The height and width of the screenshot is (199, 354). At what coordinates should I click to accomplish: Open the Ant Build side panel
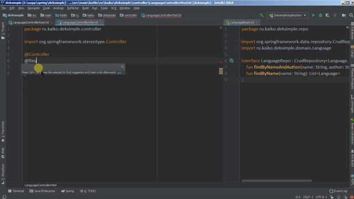[x=352, y=158]
